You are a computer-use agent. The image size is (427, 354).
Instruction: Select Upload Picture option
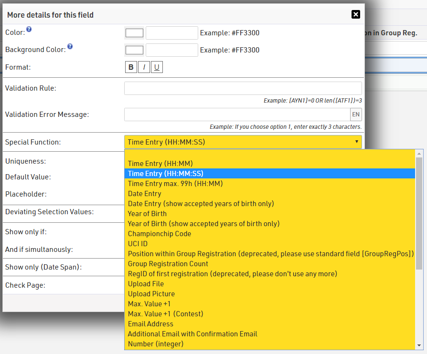click(151, 294)
